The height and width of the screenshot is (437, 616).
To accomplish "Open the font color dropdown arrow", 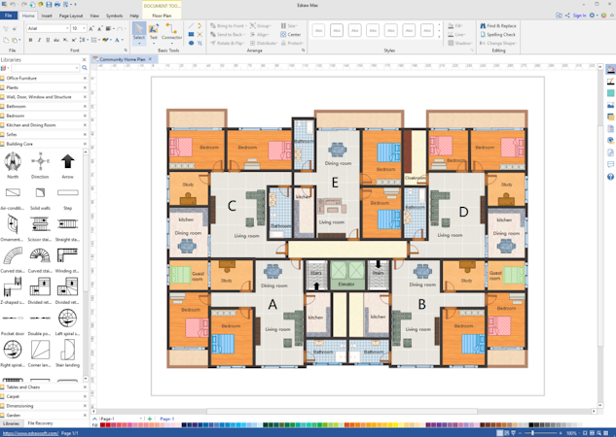I will click(x=123, y=40).
